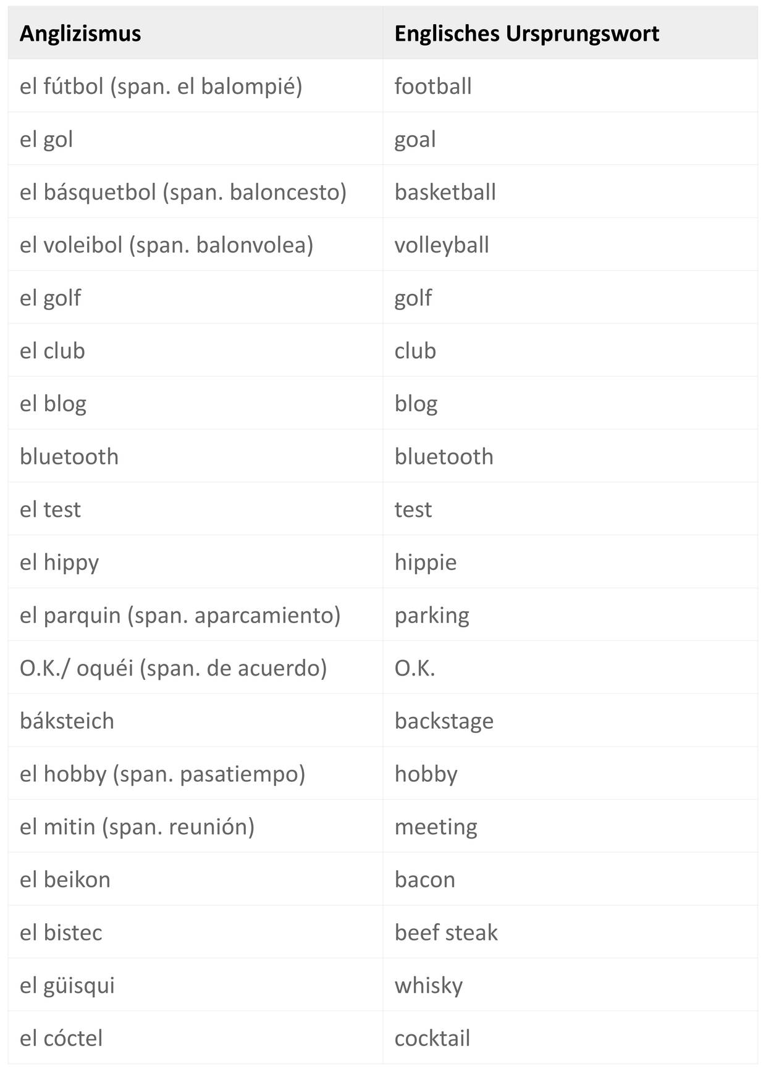Click the word "volleyball"

[x=441, y=245]
